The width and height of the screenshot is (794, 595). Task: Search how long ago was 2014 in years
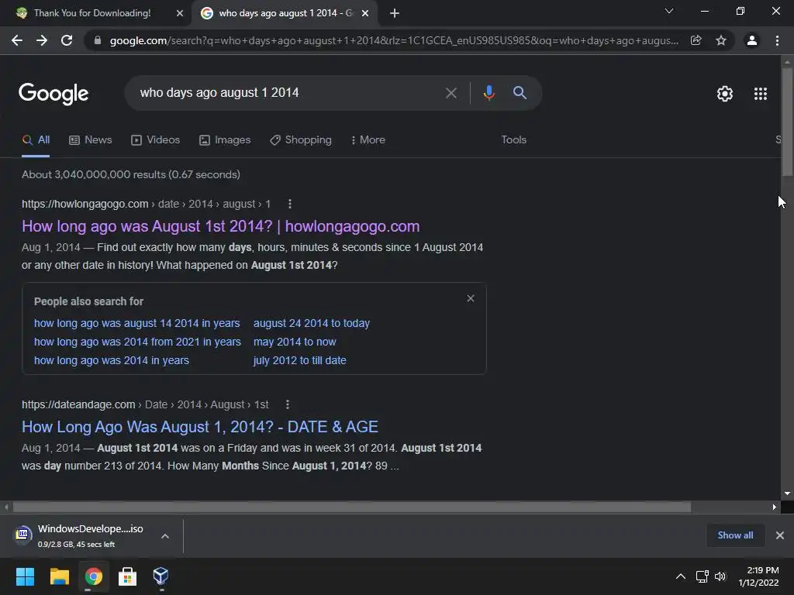click(x=112, y=361)
